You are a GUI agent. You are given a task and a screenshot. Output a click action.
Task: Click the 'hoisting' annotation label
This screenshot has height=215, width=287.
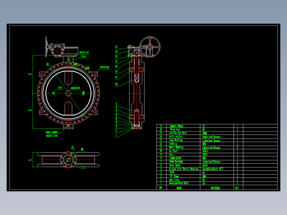click(104, 67)
